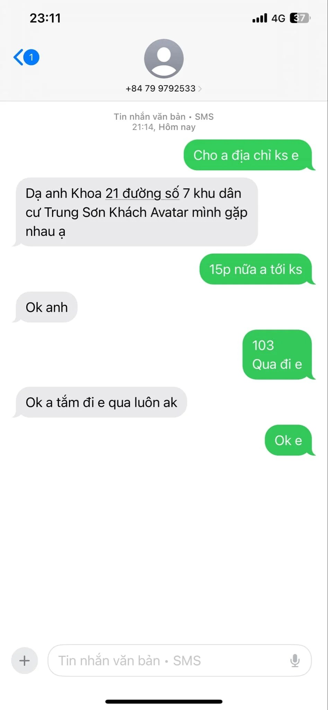Viewport: 328px width, 710px height.
Task: Expand contact details chevron beside phone number
Action: coord(200,89)
